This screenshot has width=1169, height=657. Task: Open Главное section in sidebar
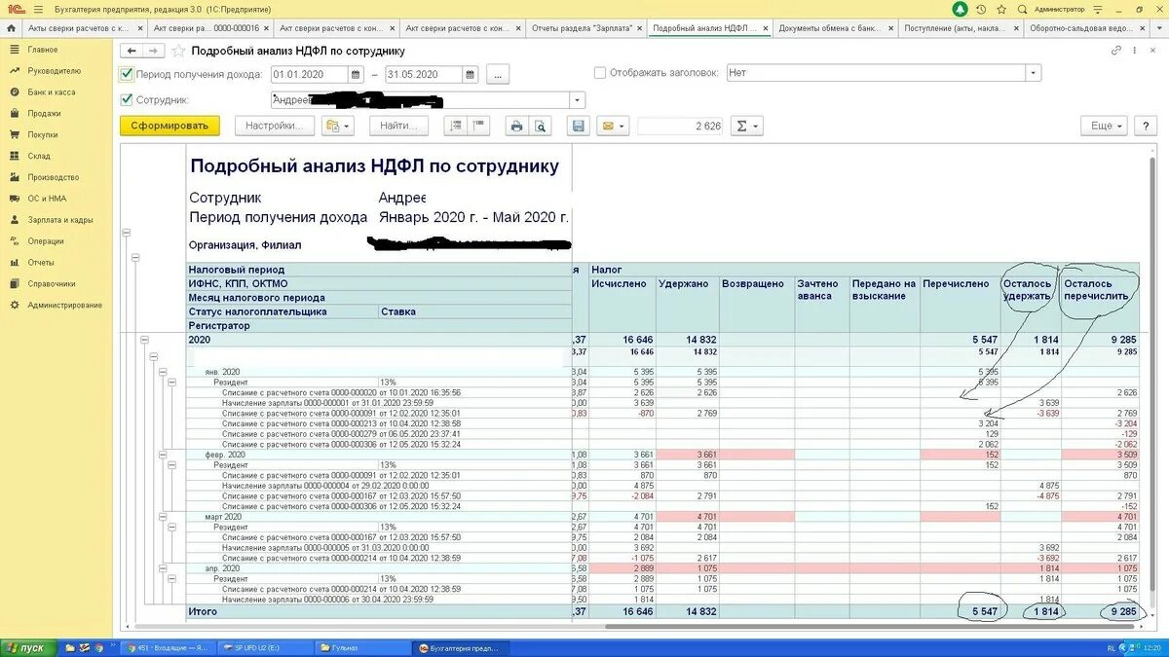[43, 50]
